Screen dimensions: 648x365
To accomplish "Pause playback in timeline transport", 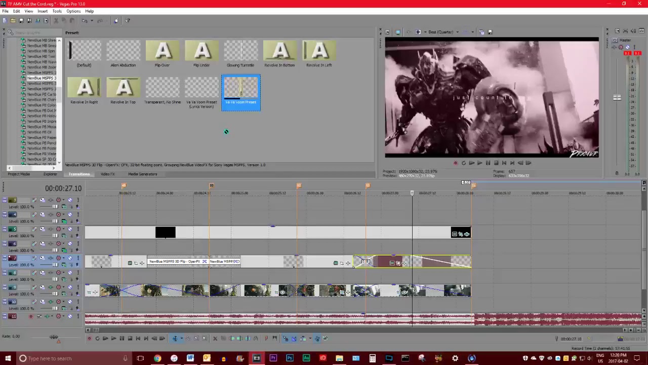I will point(121,339).
